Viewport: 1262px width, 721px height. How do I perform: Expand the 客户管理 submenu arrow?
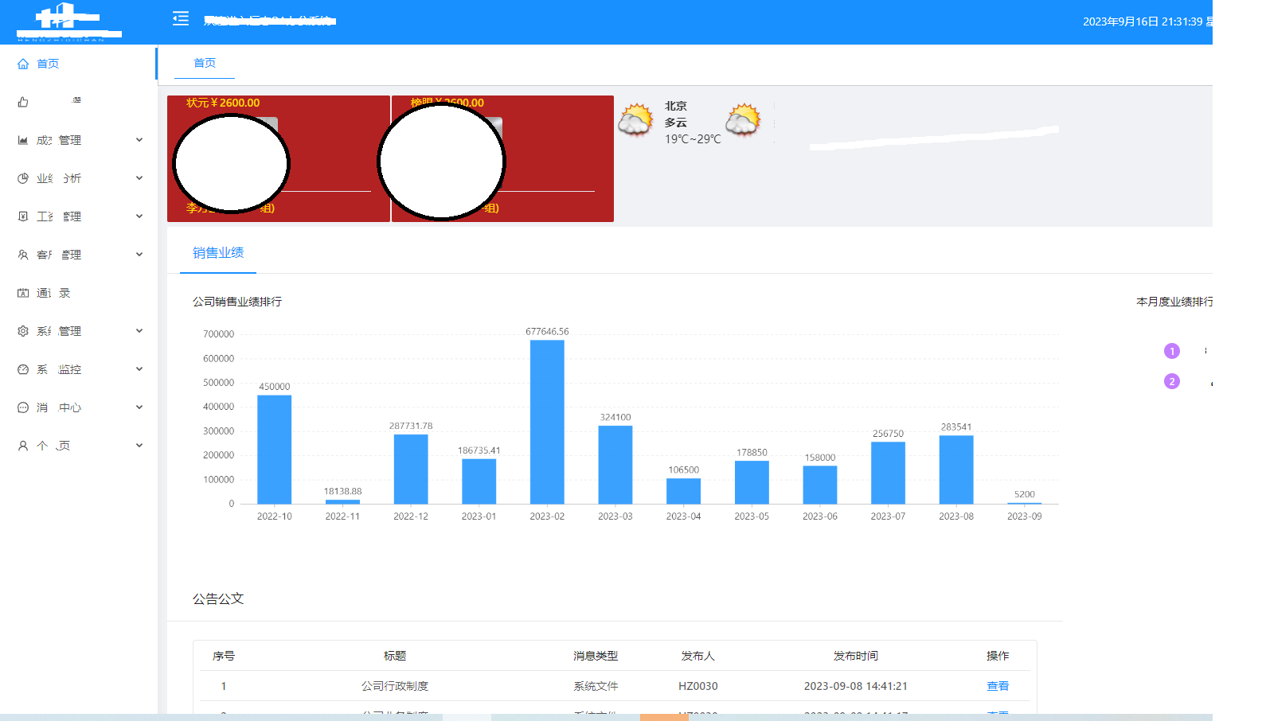pos(139,255)
